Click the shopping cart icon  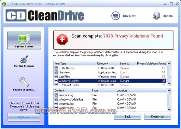coord(115,16)
